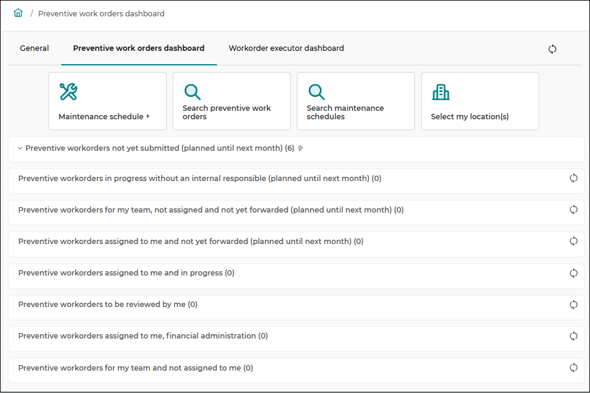This screenshot has height=393, width=590.
Task: Open 'Search preventive work orders' tile label
Action: click(x=227, y=113)
